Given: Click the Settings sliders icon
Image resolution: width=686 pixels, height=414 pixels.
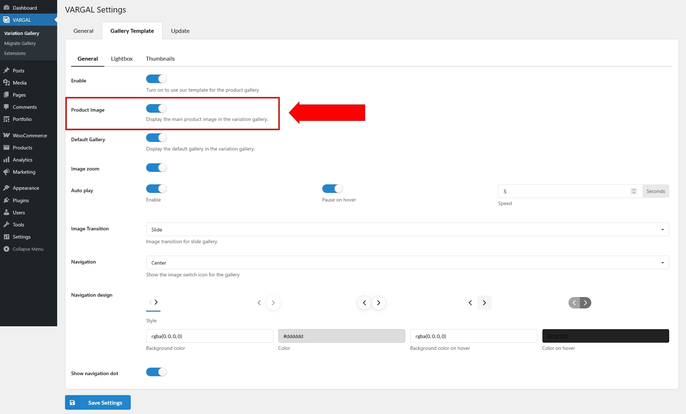Looking at the screenshot, I should pyautogui.click(x=6, y=237).
